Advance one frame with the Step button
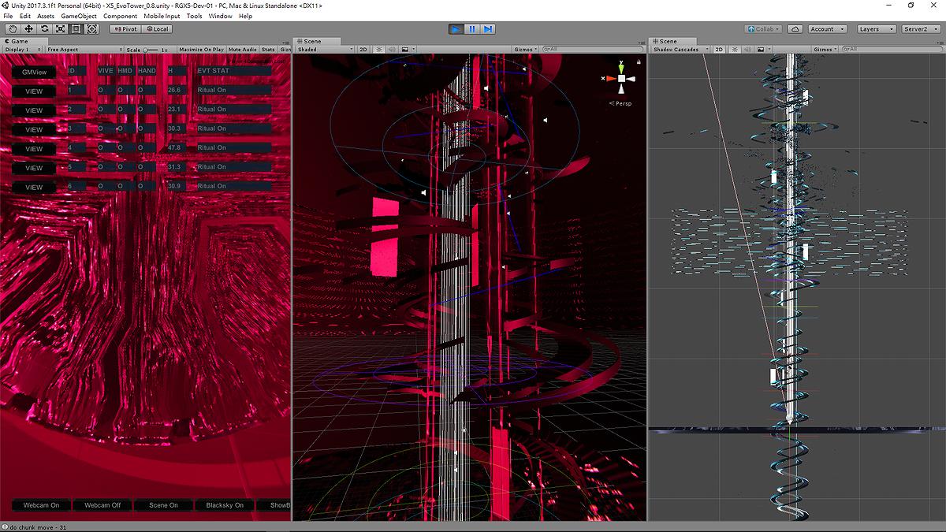The height and width of the screenshot is (532, 946). pyautogui.click(x=488, y=29)
